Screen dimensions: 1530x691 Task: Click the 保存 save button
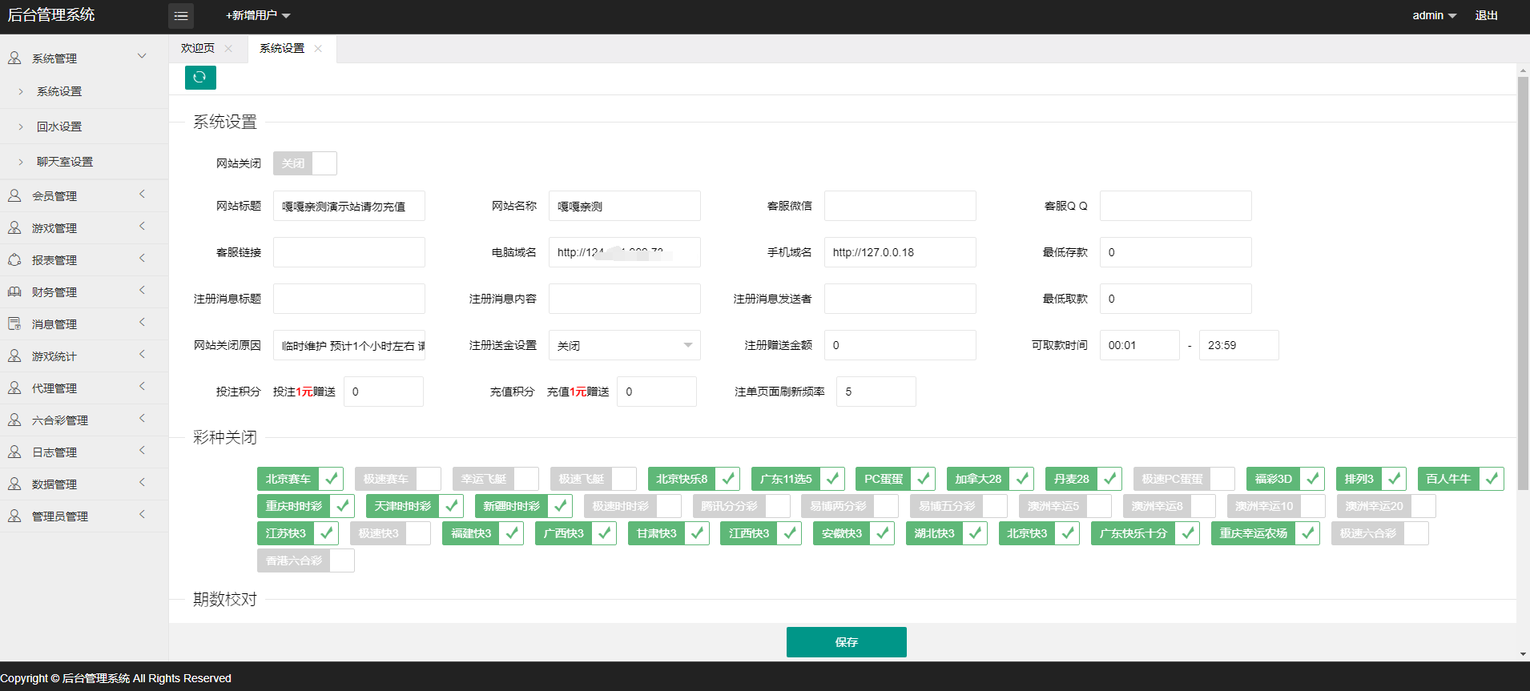846,642
